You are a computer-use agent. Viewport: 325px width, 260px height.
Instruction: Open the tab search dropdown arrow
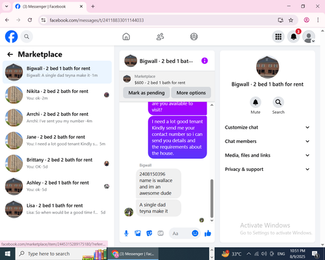(6, 6)
